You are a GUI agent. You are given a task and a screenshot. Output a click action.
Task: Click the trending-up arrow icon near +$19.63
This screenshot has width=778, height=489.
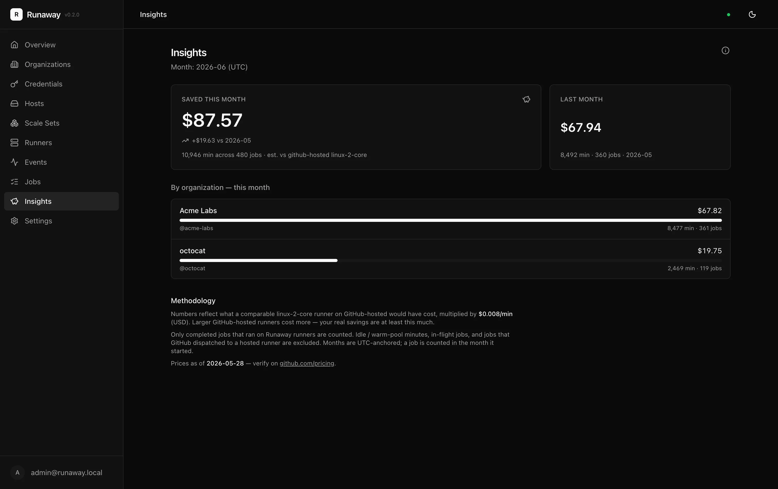click(185, 141)
